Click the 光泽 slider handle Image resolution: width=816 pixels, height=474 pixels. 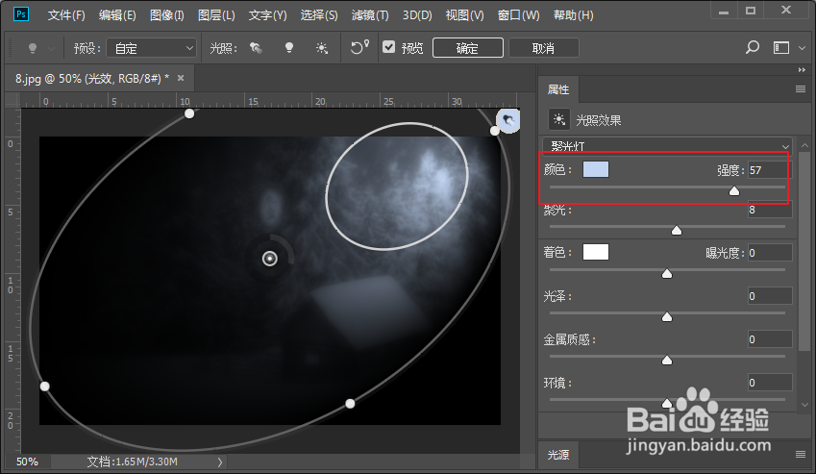667,317
